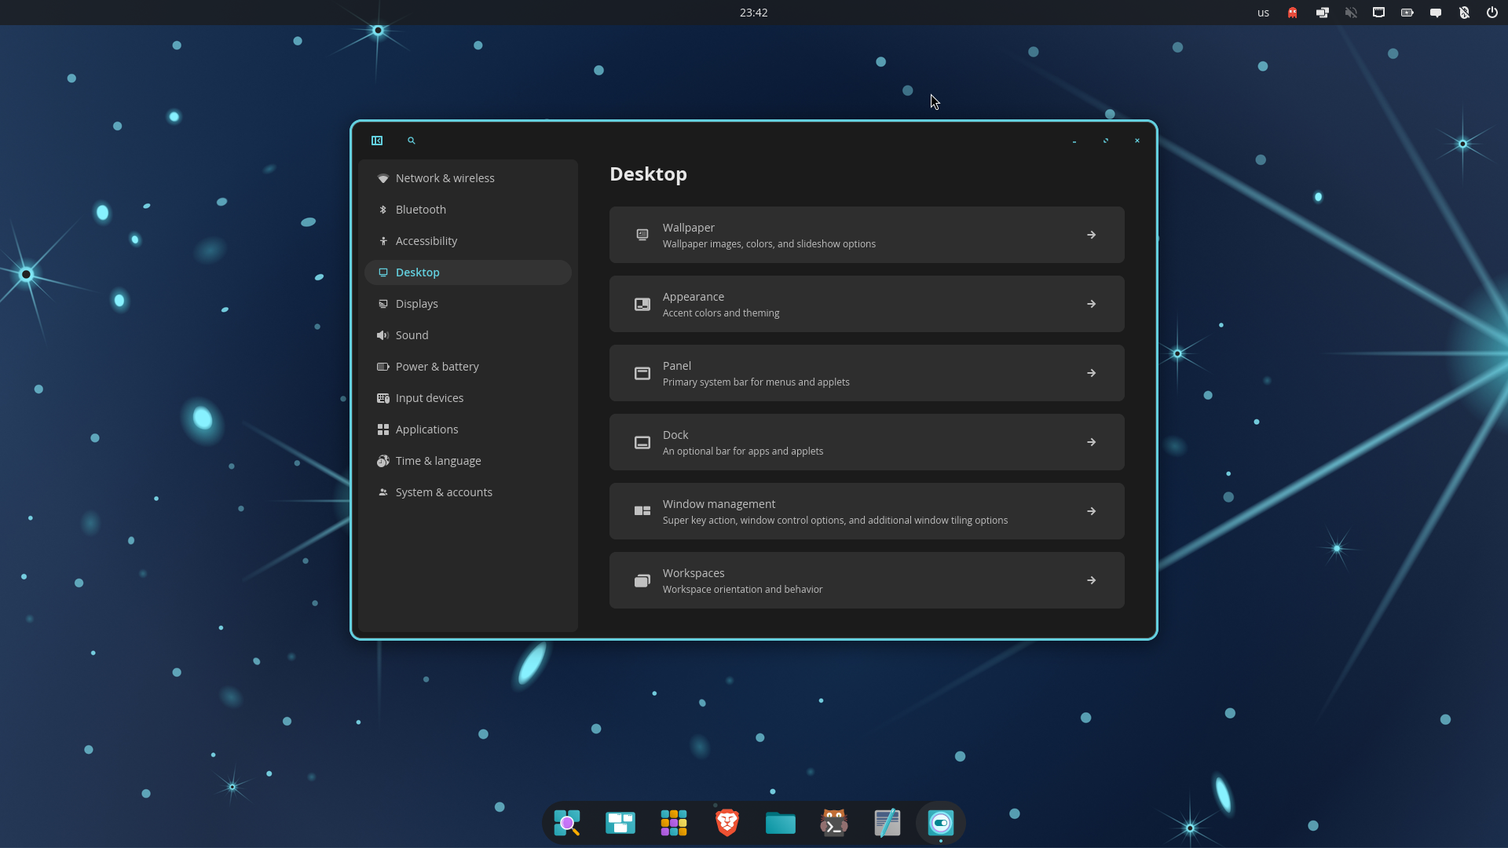The image size is (1508, 848).
Task: Open the us keyboard layout indicator
Action: (x=1263, y=13)
